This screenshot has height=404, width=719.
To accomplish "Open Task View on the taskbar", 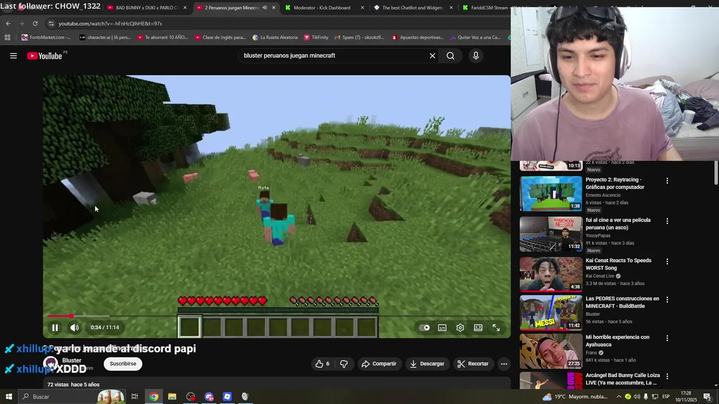I will [135, 397].
